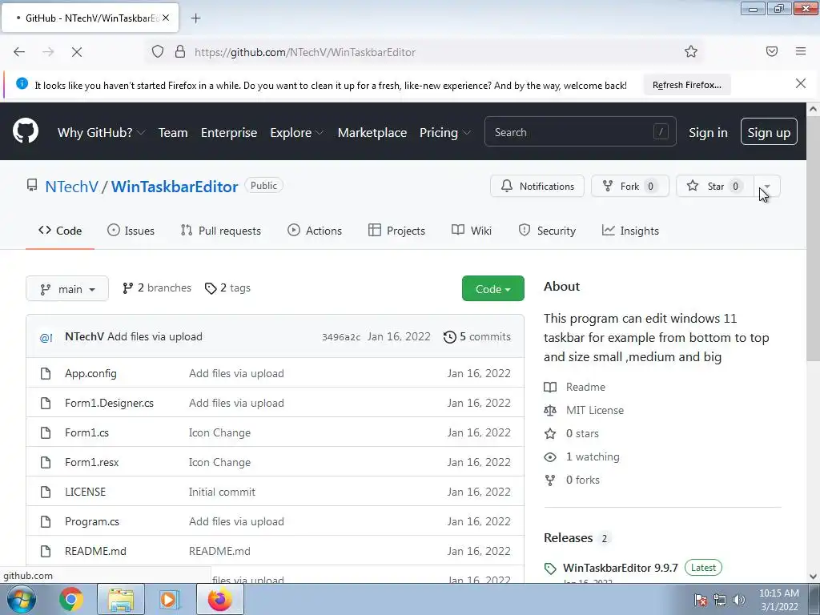Open the Program.cs file
Viewport: 820px width, 615px height.
pyautogui.click(x=91, y=522)
